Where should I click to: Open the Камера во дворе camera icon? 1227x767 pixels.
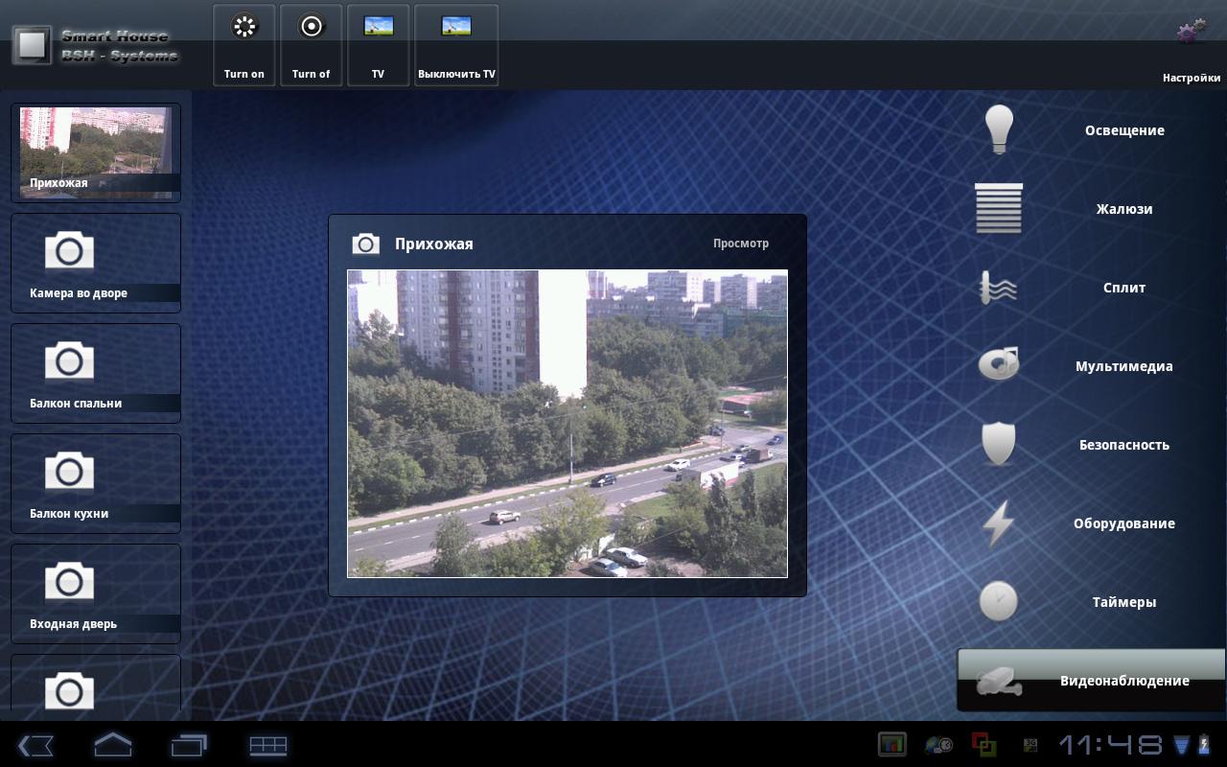[x=69, y=251]
